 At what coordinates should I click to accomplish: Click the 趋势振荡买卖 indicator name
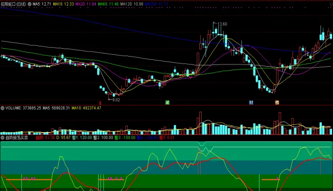17,138
